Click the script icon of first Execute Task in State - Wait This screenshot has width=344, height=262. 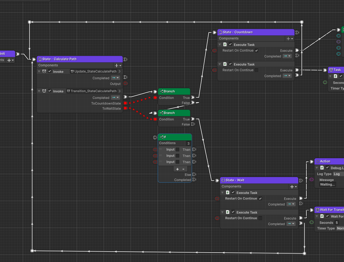coord(228,193)
